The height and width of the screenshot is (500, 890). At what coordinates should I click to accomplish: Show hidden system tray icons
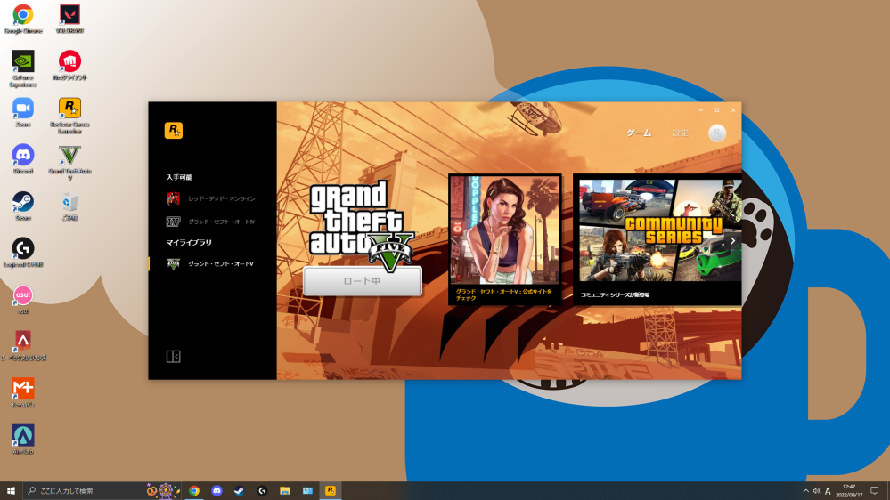coord(806,490)
